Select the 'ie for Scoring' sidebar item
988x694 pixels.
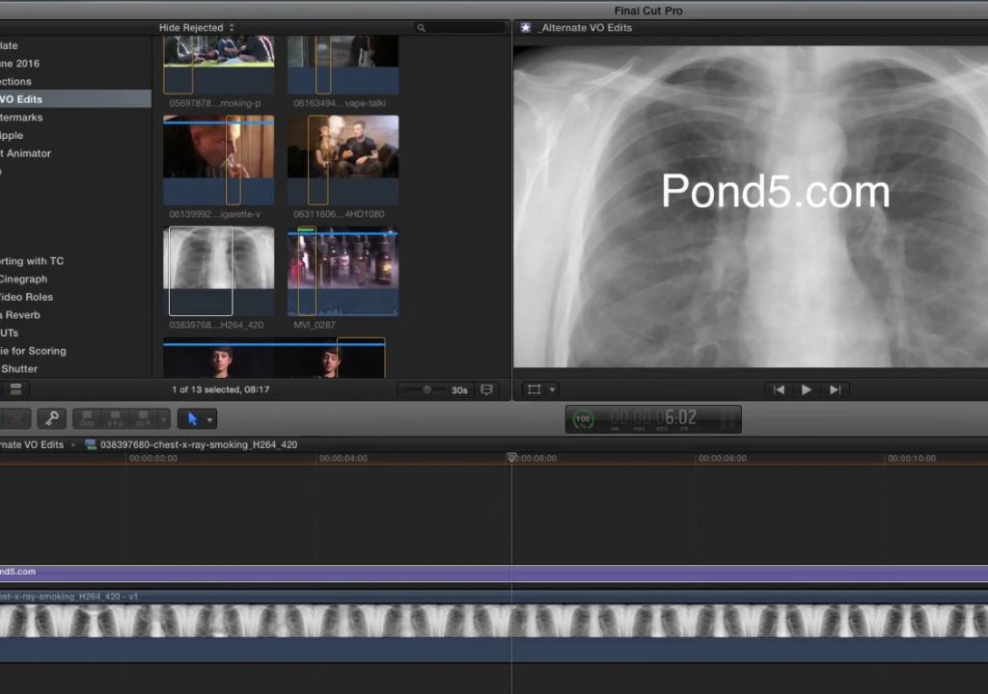coord(34,351)
